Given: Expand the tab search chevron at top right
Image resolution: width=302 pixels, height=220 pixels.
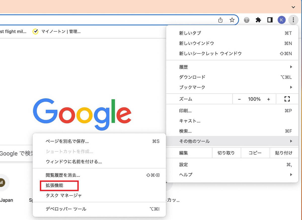Looking at the screenshot, I should tap(293, 7).
